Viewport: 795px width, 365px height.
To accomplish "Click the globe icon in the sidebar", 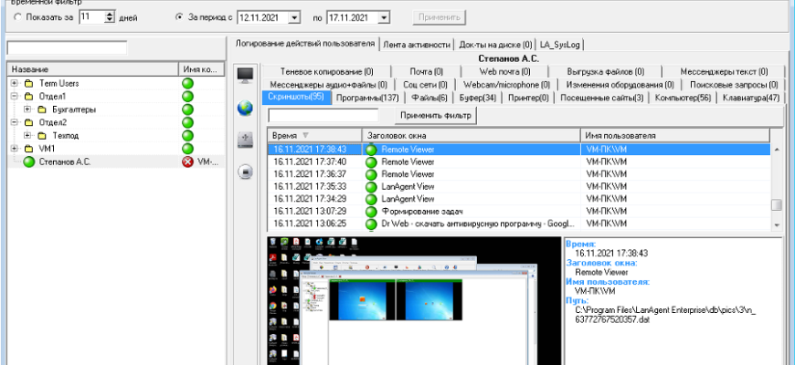I will click(245, 108).
